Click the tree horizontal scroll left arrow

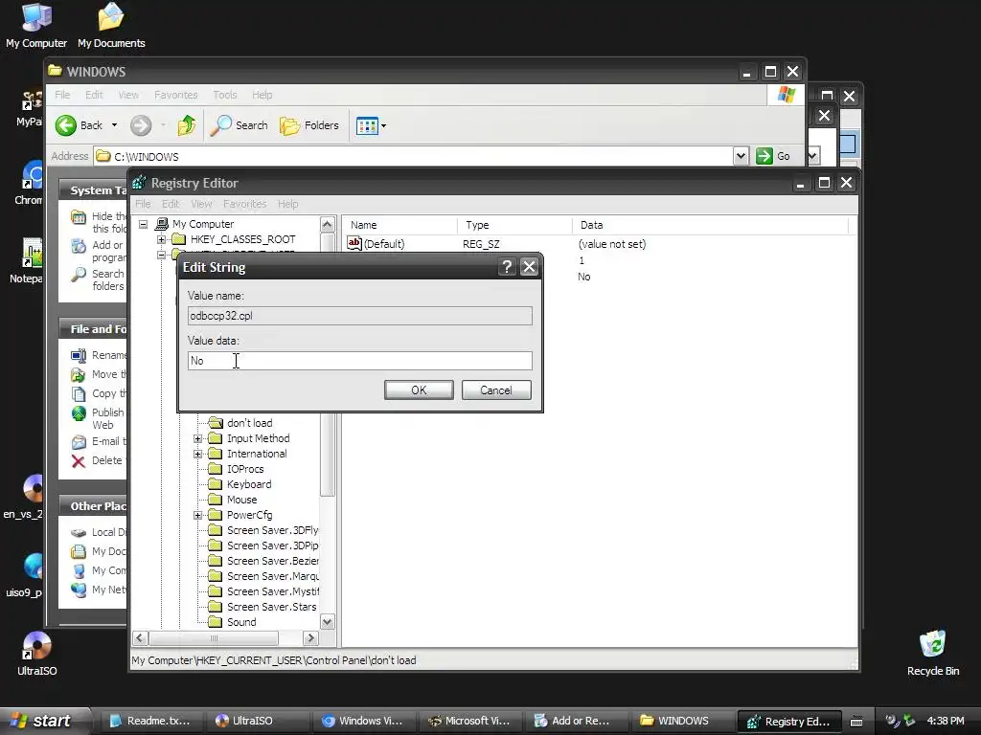140,638
